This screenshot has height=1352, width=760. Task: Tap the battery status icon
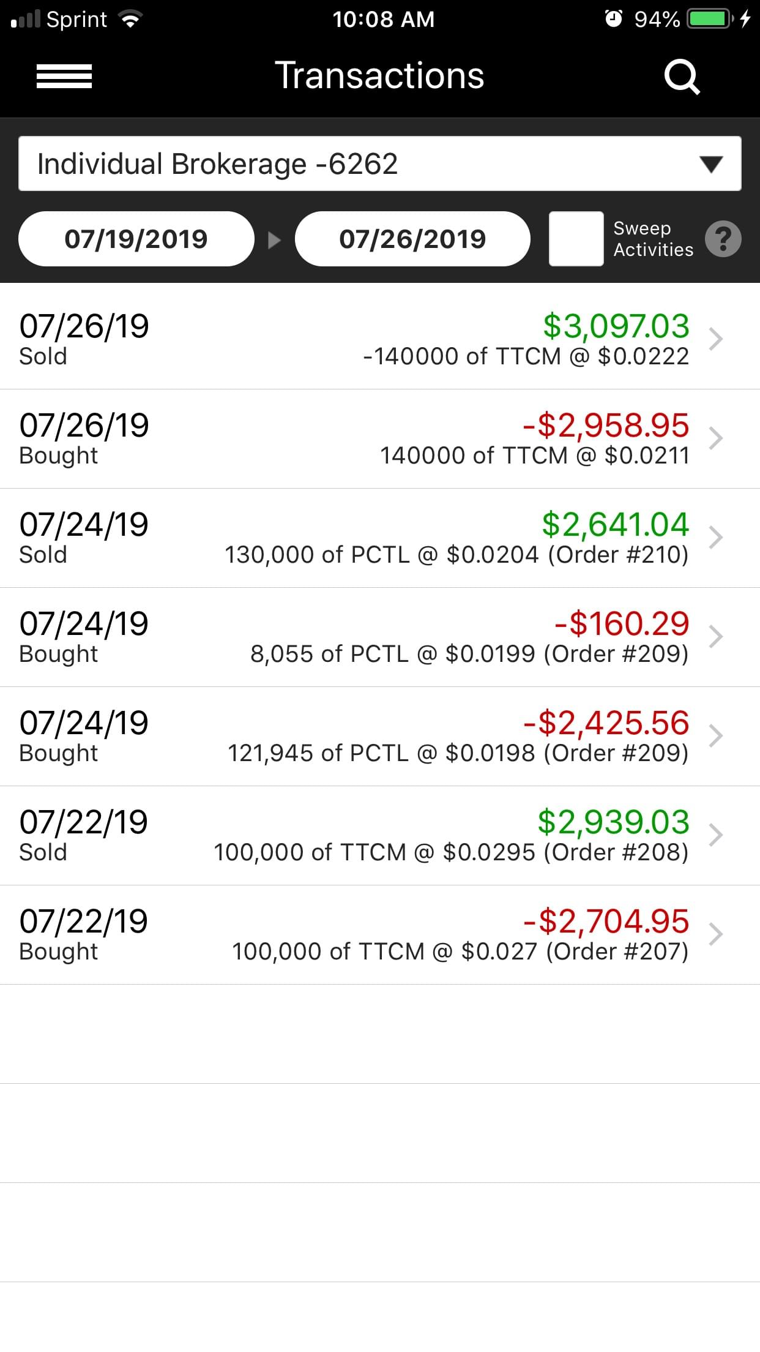(x=710, y=20)
